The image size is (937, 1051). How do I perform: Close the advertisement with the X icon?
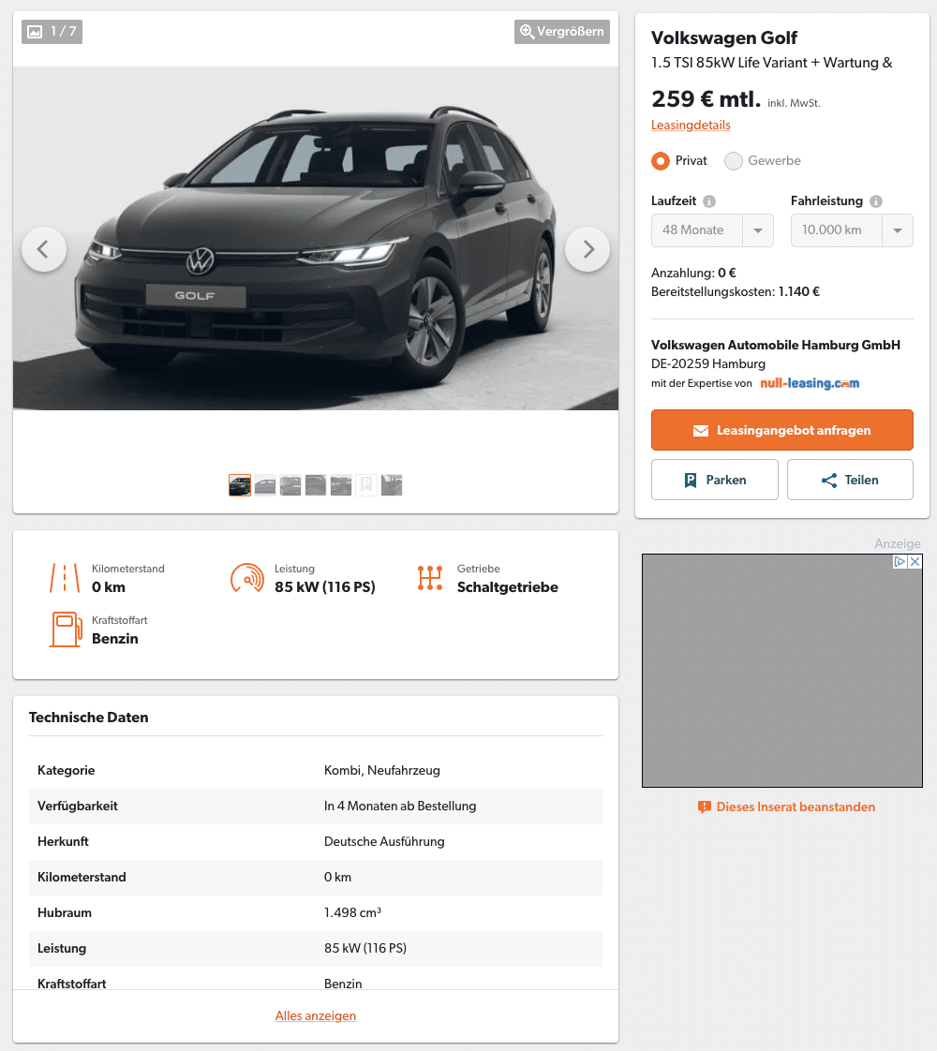915,562
